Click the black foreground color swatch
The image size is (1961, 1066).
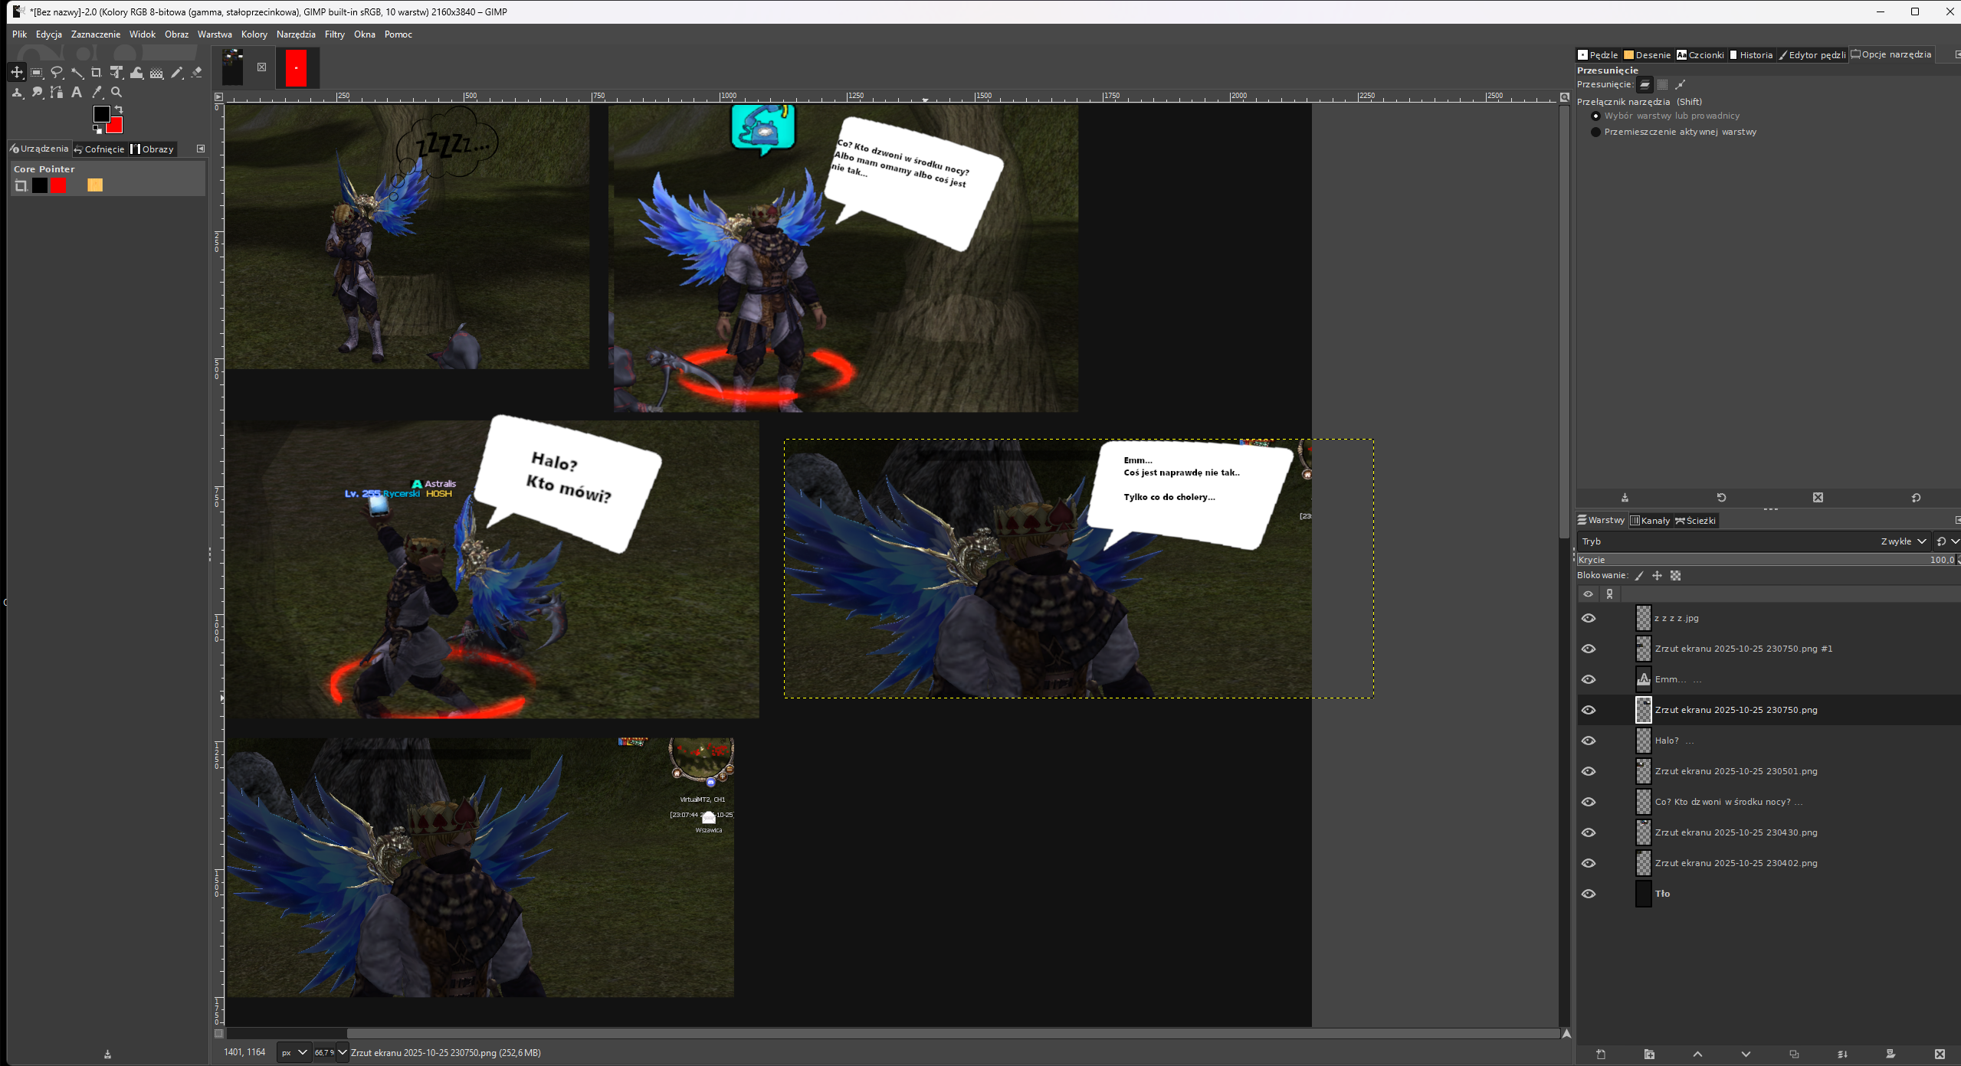pyautogui.click(x=100, y=113)
